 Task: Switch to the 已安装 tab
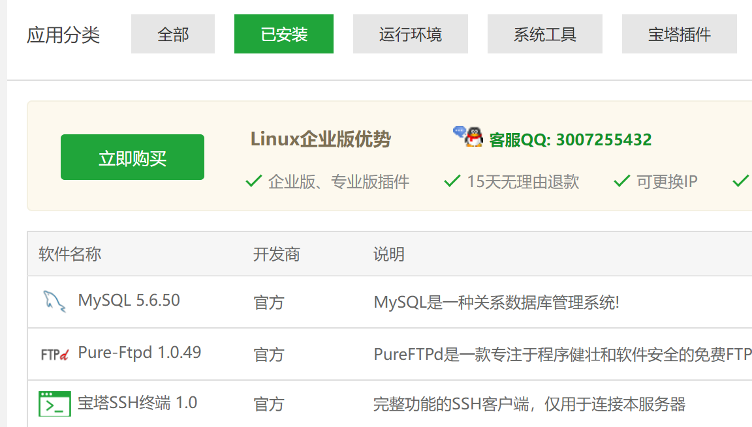point(284,34)
